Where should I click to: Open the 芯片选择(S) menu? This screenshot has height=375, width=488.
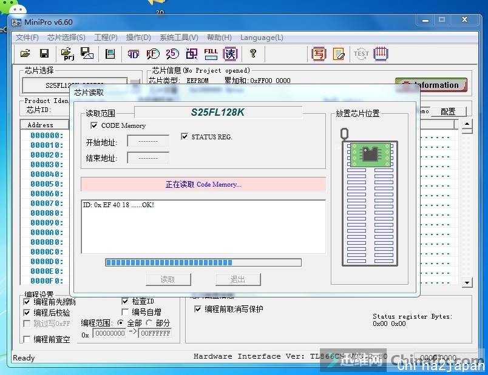(x=66, y=38)
